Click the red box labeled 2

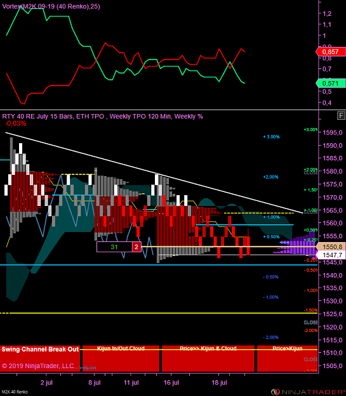coord(136,246)
